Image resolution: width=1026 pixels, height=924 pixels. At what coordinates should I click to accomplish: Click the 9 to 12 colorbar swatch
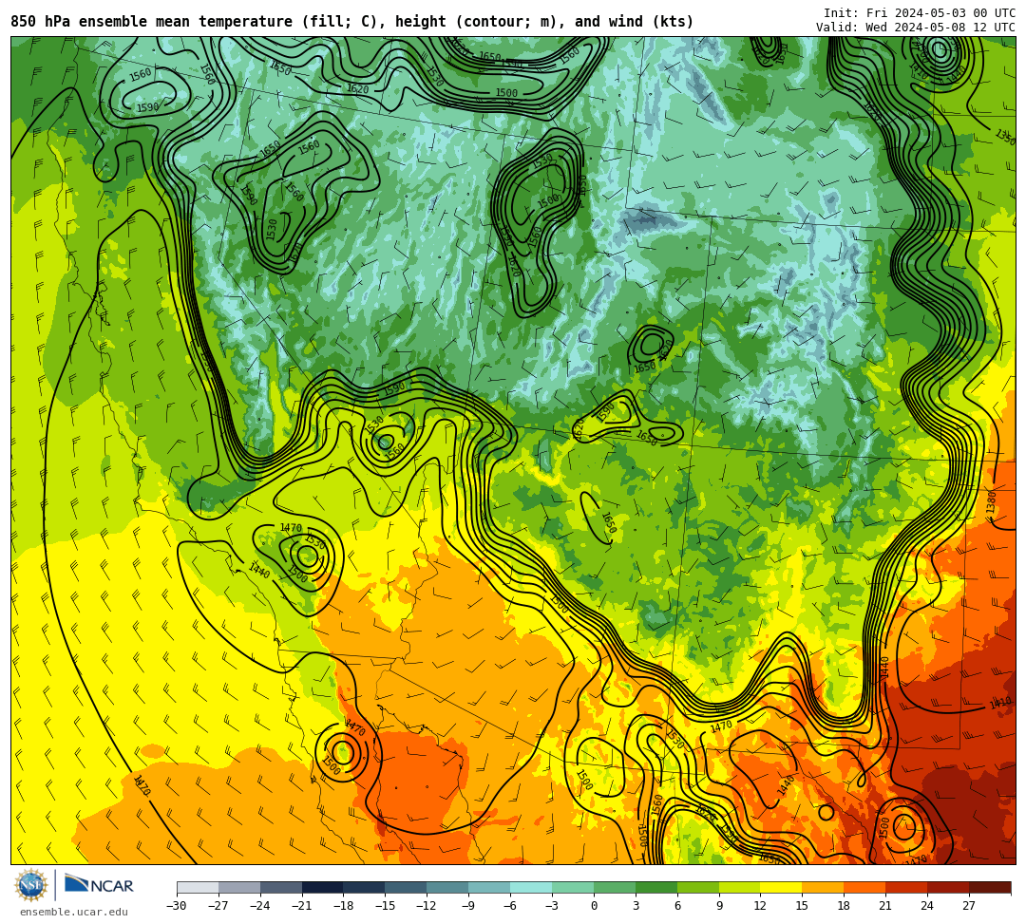tap(740, 887)
